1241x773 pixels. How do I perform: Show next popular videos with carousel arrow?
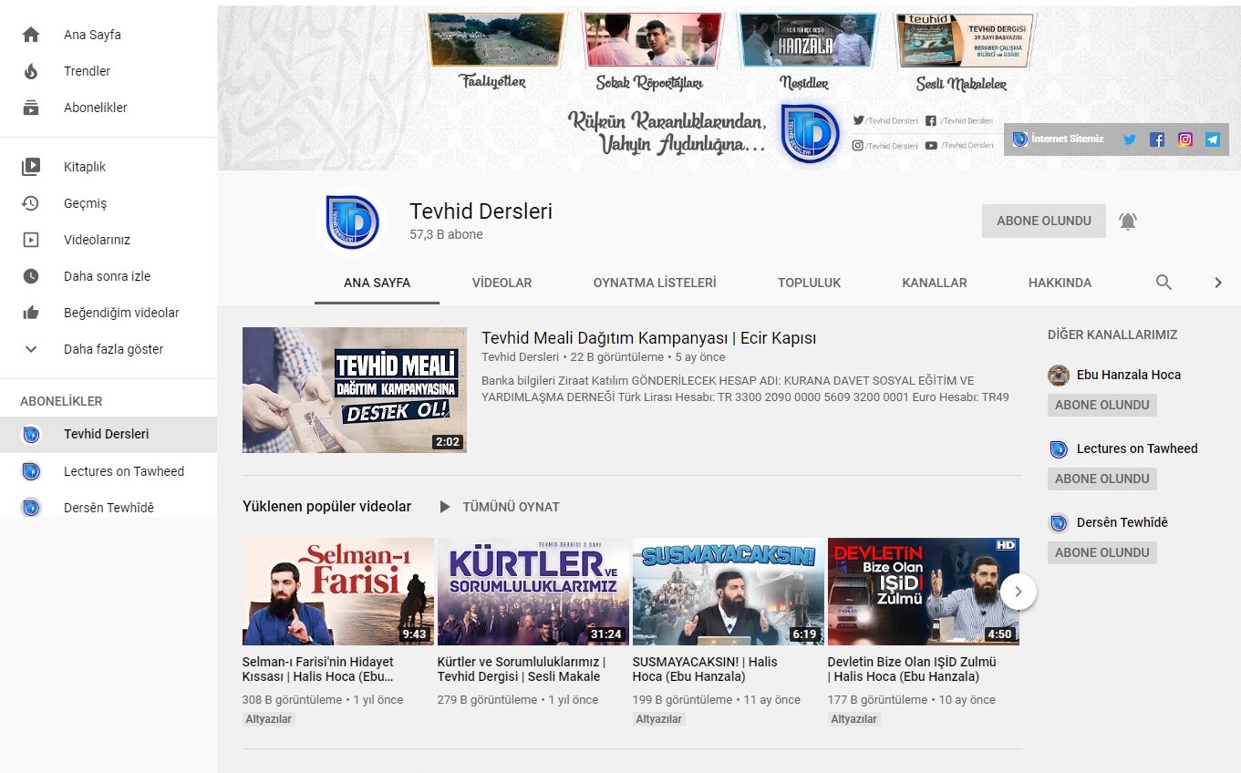coord(1019,592)
